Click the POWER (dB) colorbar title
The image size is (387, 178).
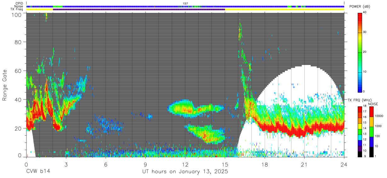[x=360, y=7]
